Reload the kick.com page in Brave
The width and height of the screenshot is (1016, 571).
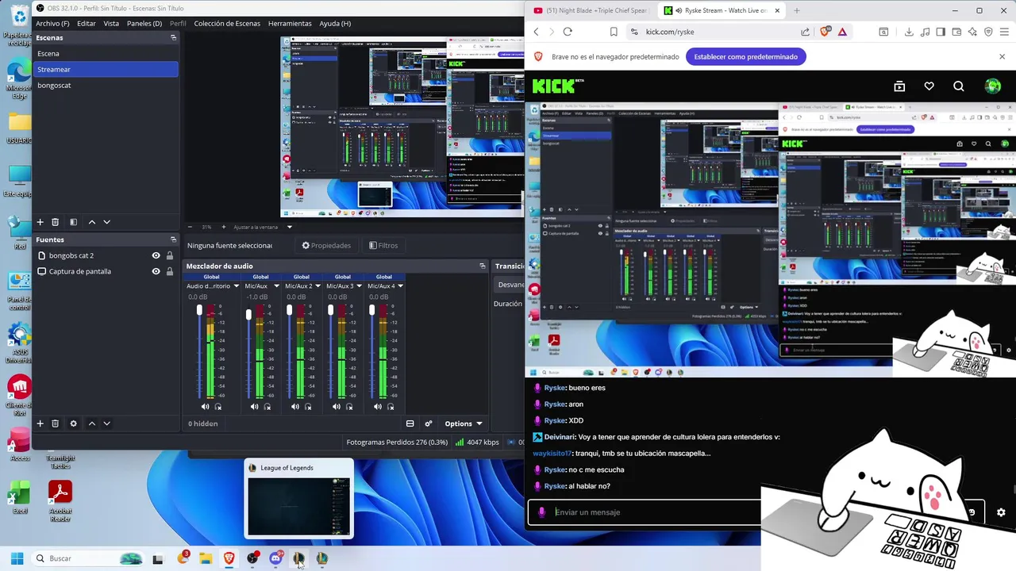click(568, 32)
